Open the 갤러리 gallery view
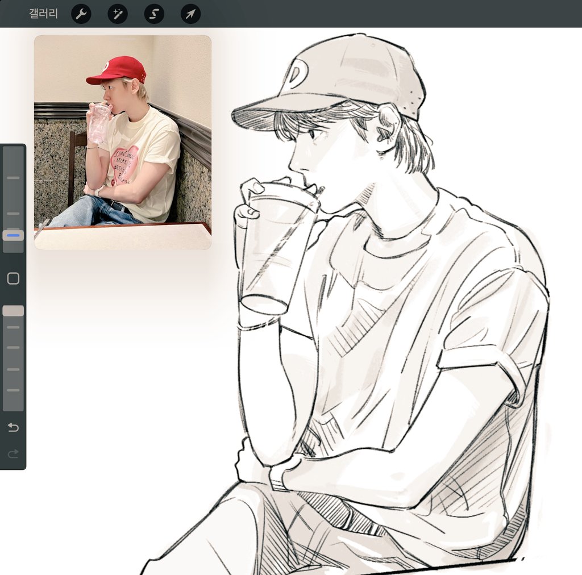Viewport: 582px width, 575px height. [x=43, y=14]
